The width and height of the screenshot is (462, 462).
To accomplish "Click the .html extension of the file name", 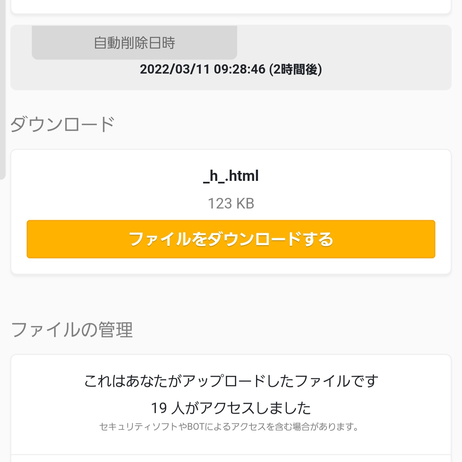I will point(242,176).
